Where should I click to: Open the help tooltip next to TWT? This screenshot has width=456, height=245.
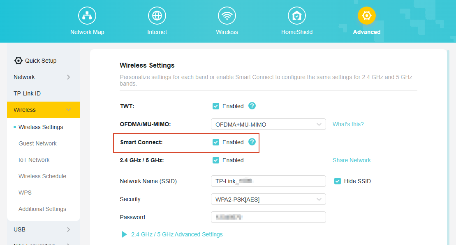point(252,106)
